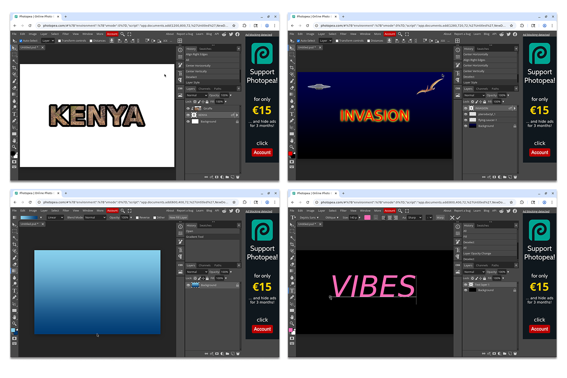Screen dimensions: 567x378
Task: Enable the Reverse checkbox in gradient options
Action: (x=137, y=217)
